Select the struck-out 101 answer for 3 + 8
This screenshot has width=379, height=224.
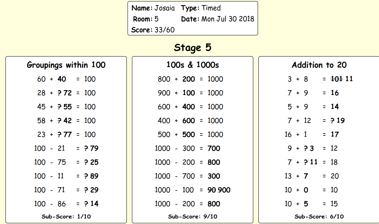coord(337,79)
